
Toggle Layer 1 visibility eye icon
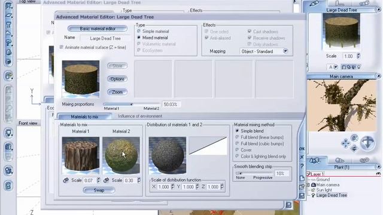(378, 174)
